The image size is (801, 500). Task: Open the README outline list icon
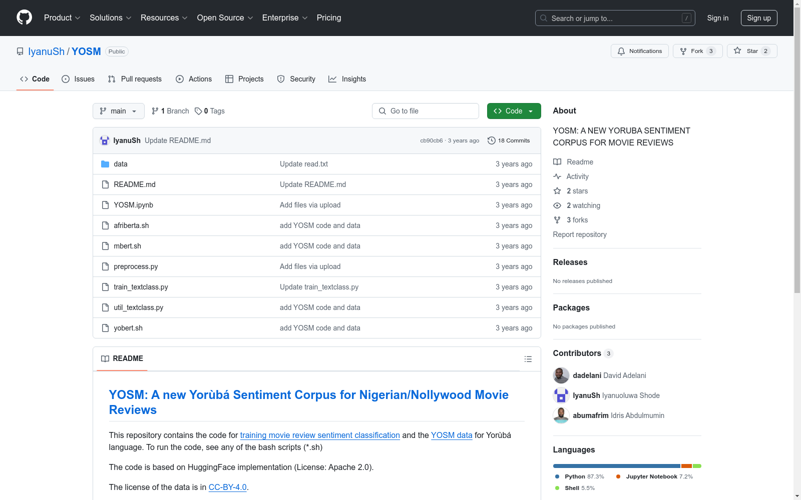pyautogui.click(x=528, y=359)
